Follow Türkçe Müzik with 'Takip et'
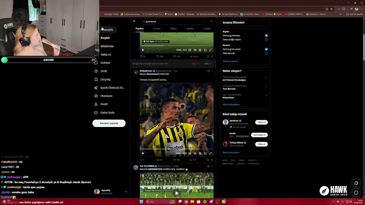This screenshot has height=205, width=365. pyautogui.click(x=261, y=144)
